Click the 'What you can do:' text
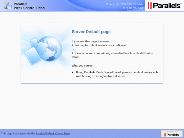This screenshot has height=138, width=184. pyautogui.click(x=83, y=66)
